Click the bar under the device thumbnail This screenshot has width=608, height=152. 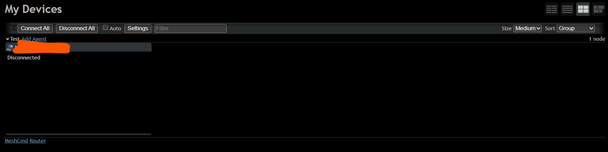click(78, 134)
